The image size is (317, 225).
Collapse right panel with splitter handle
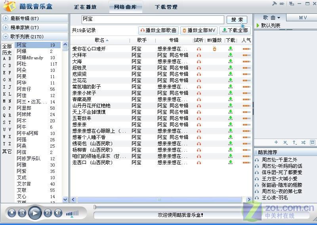click(x=253, y=108)
